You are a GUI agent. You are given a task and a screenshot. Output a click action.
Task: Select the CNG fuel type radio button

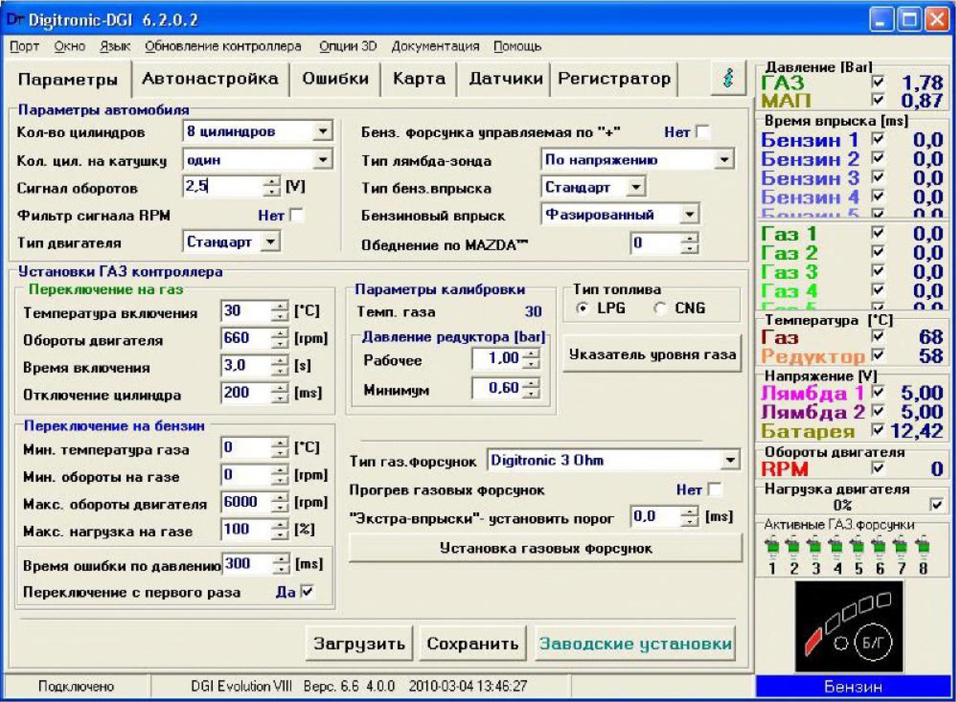click(660, 308)
